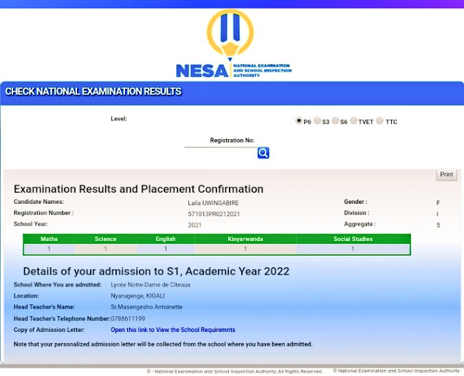Click the Level label
The height and width of the screenshot is (376, 464).
[119, 118]
